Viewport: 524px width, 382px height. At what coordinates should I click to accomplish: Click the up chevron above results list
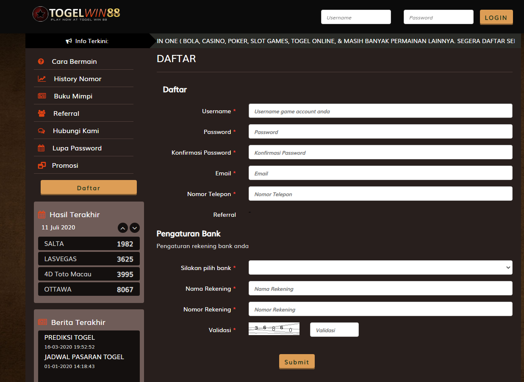coord(123,228)
